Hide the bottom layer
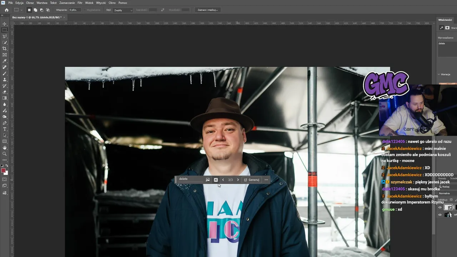 (440, 215)
